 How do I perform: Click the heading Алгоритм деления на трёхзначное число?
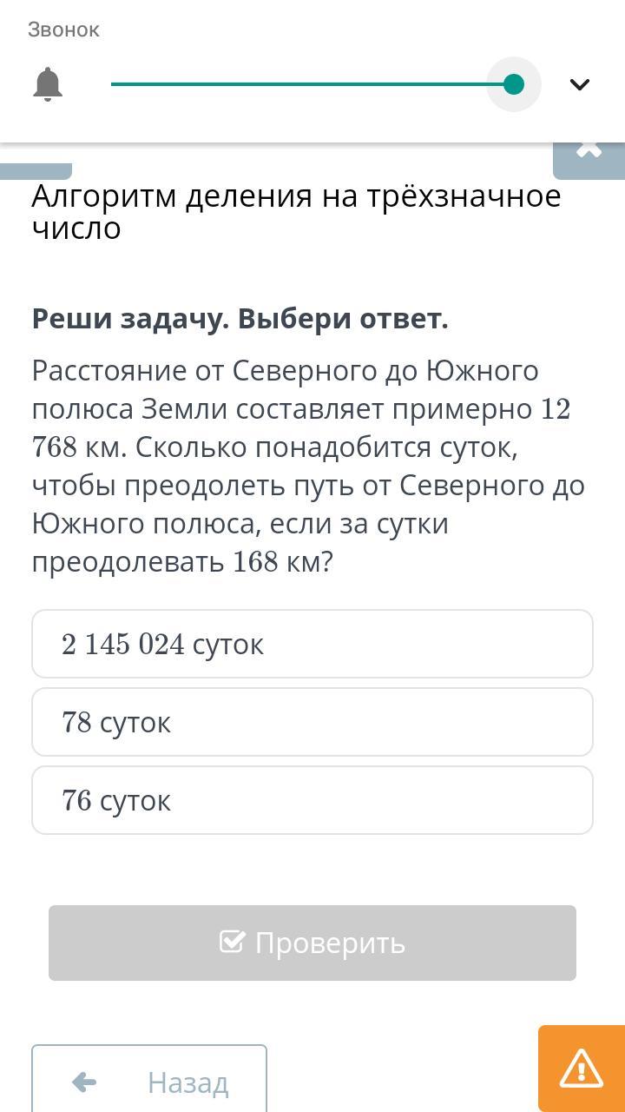pyautogui.click(x=297, y=212)
